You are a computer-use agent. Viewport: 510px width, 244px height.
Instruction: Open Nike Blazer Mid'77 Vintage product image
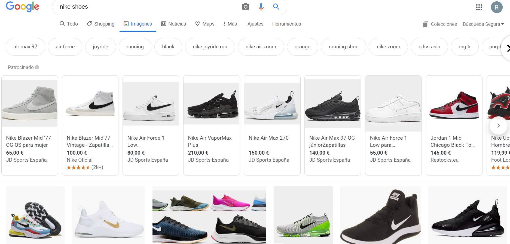pos(90,103)
